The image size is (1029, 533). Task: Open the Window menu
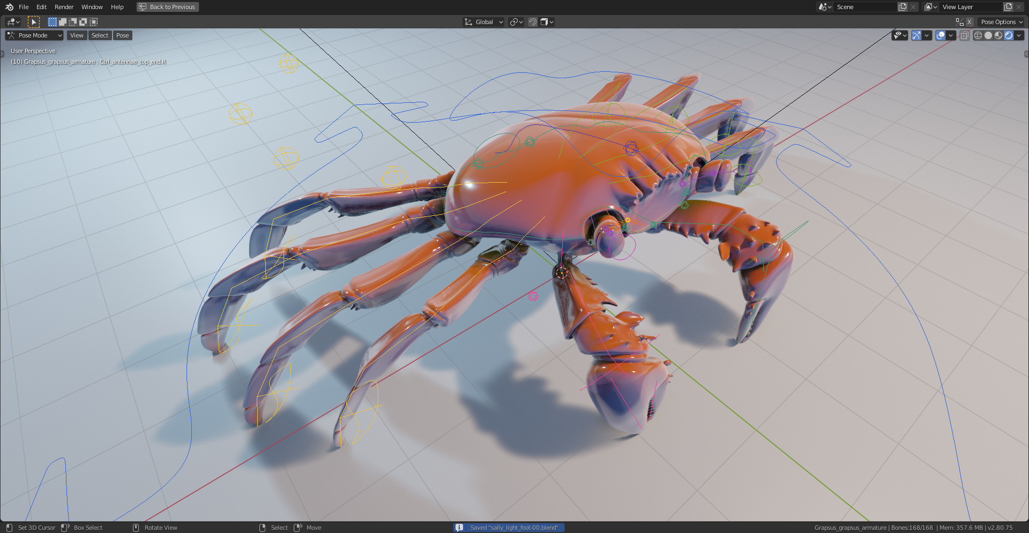pos(92,7)
